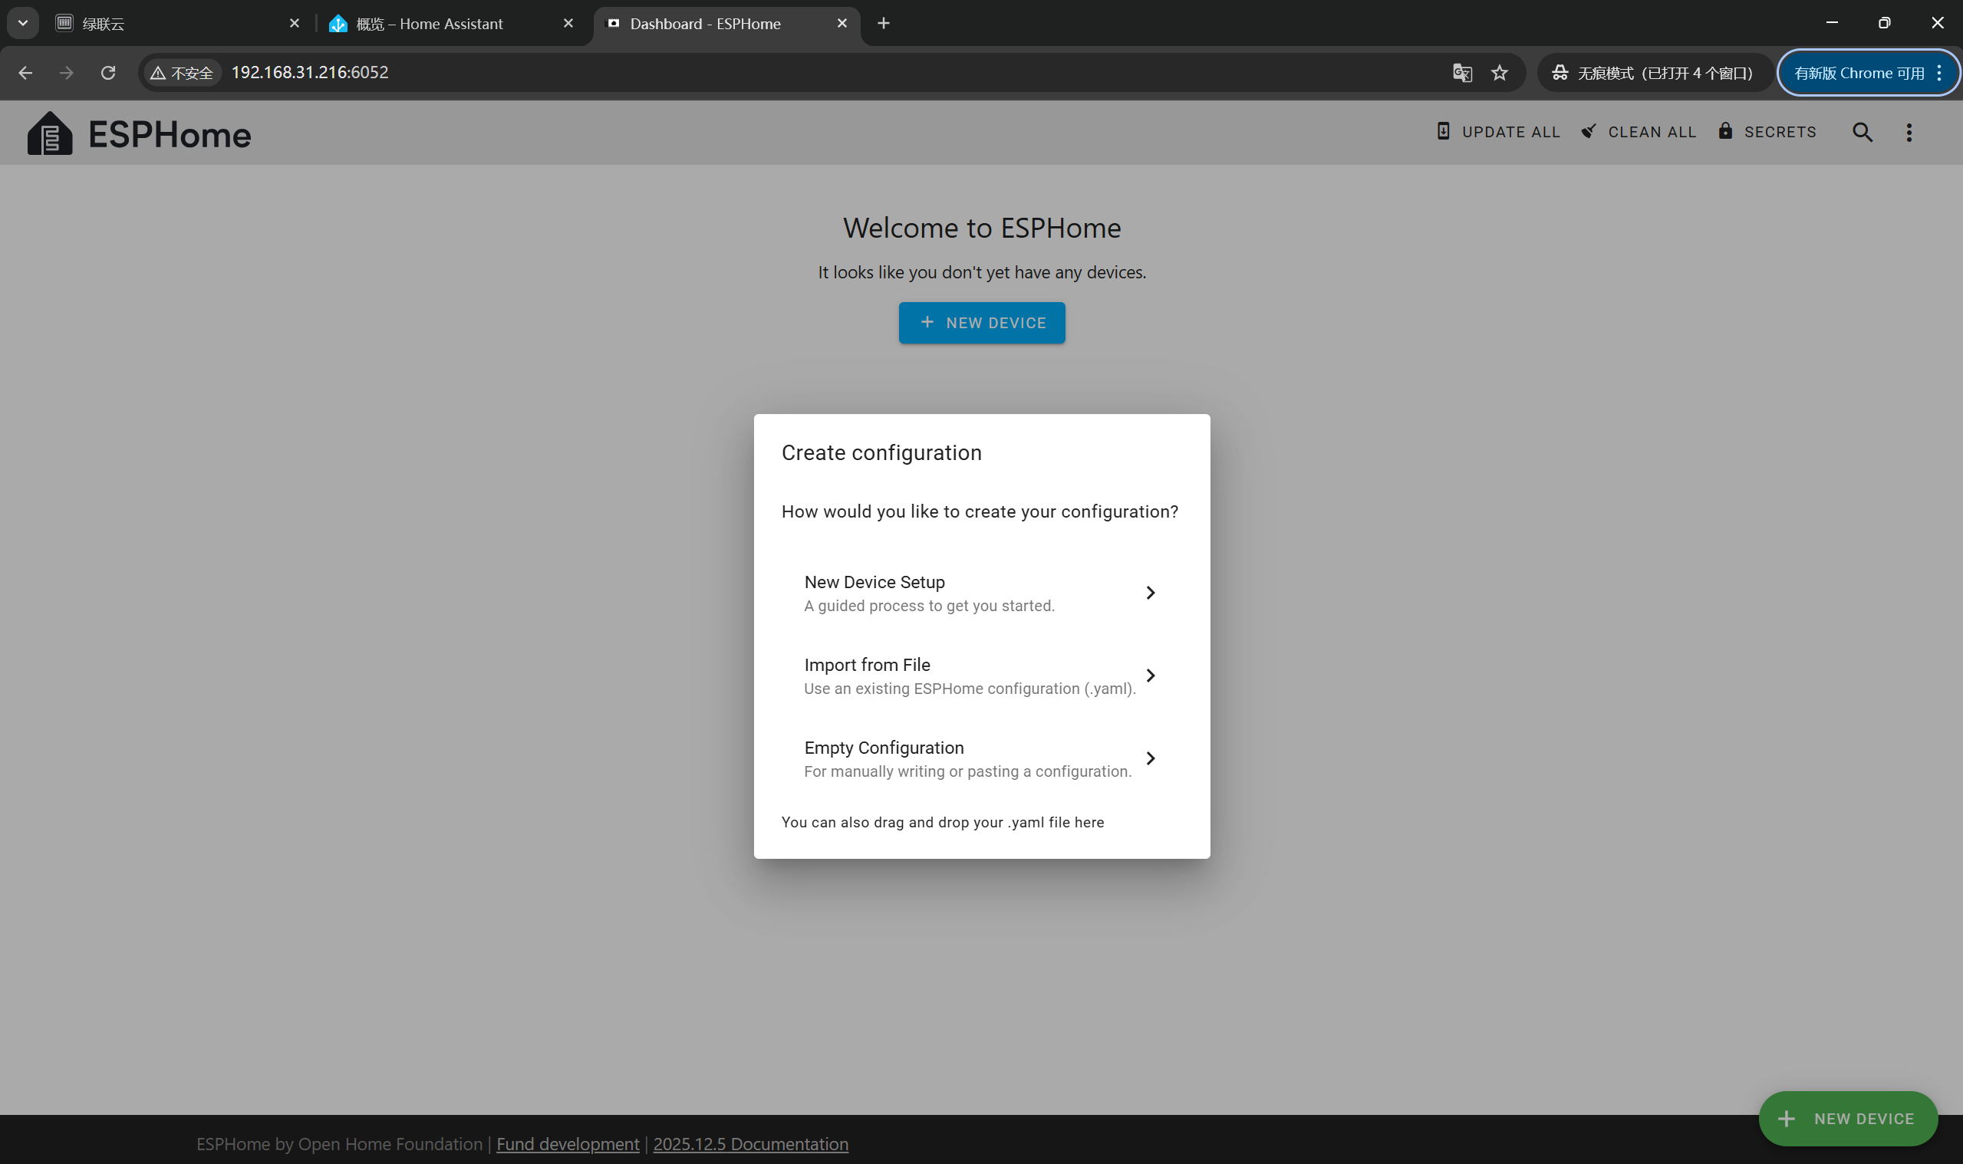Open a new browser tab
Screen dimensions: 1963x1164
pyautogui.click(x=884, y=24)
